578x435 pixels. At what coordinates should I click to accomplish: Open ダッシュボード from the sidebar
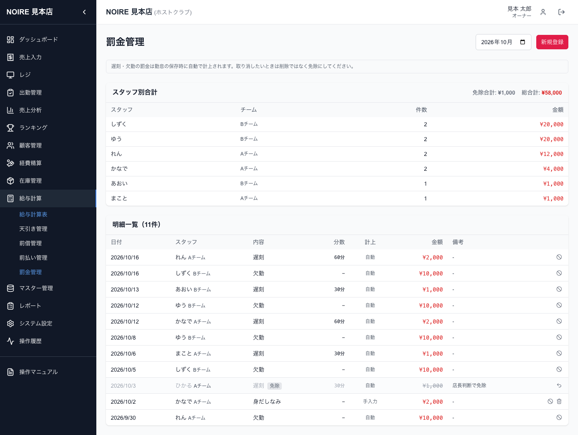48,40
